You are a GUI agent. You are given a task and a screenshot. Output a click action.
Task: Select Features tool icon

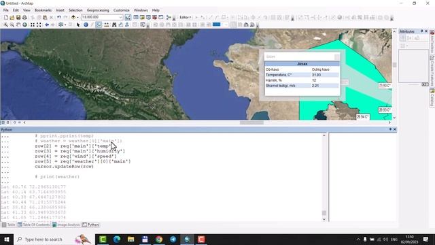[x=60, y=25]
